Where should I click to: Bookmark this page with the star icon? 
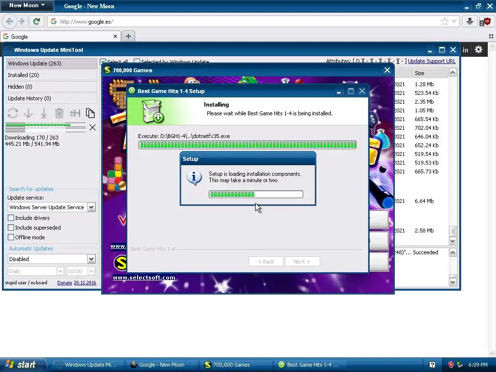point(445,21)
